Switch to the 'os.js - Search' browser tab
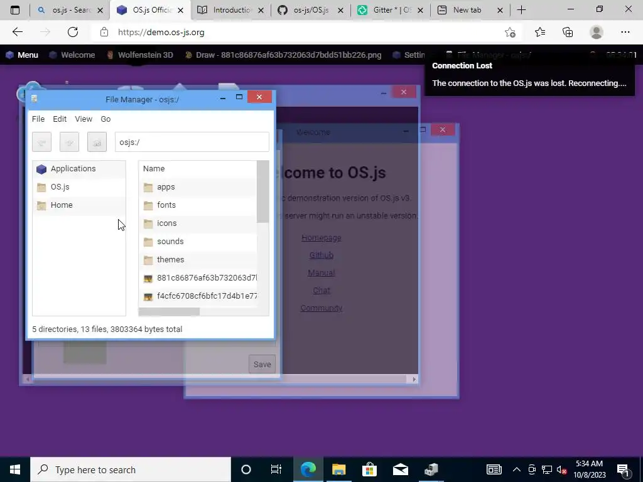643x482 pixels. point(70,10)
